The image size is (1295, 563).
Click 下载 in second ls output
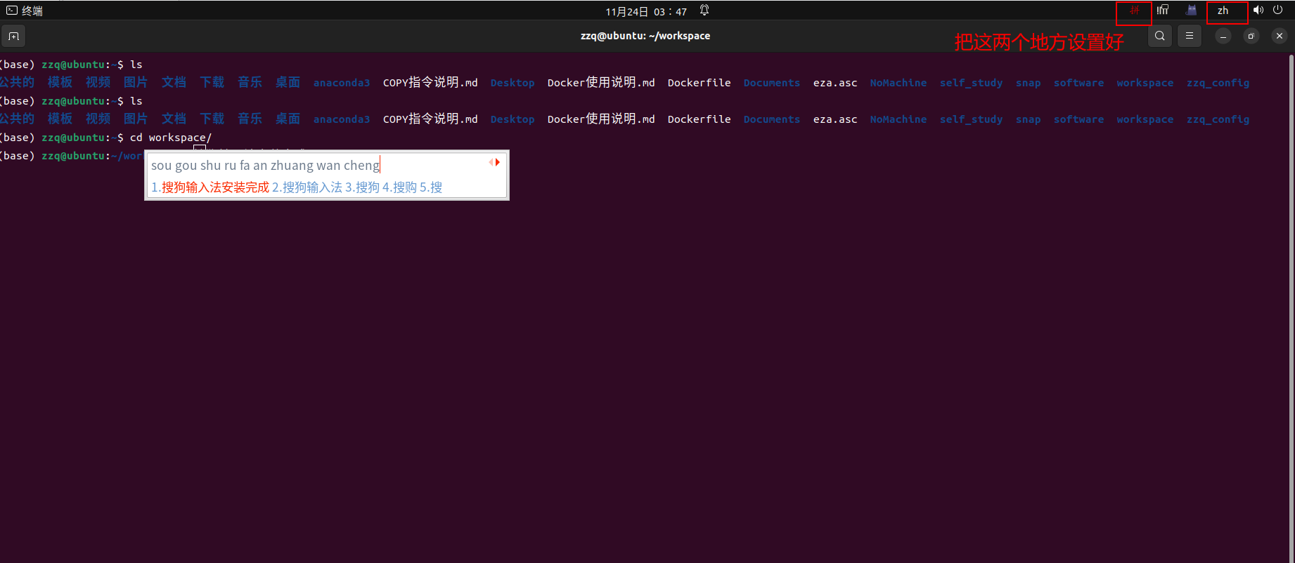212,119
